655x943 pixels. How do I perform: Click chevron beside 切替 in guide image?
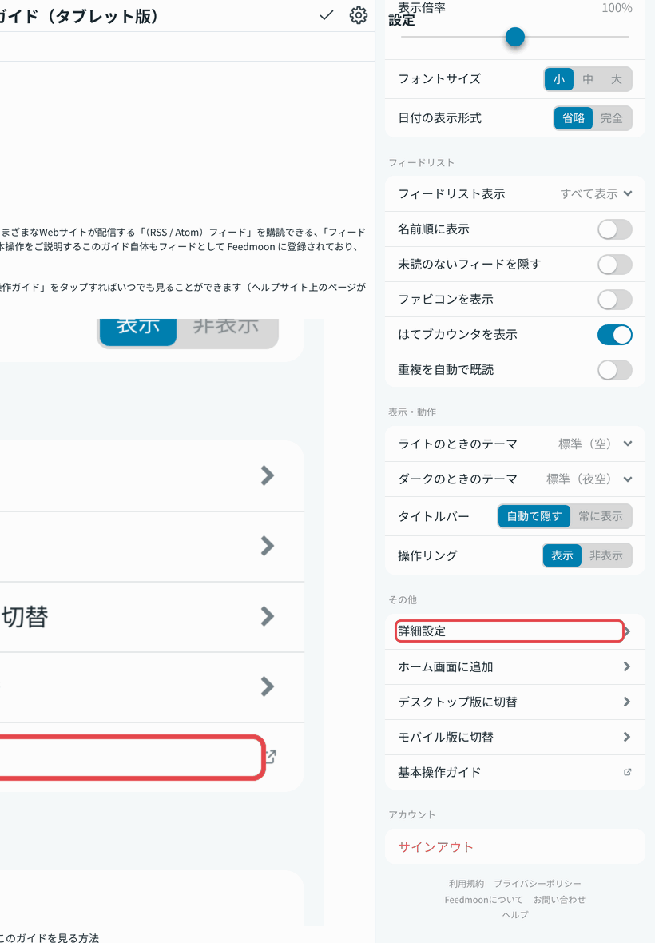[x=268, y=616]
